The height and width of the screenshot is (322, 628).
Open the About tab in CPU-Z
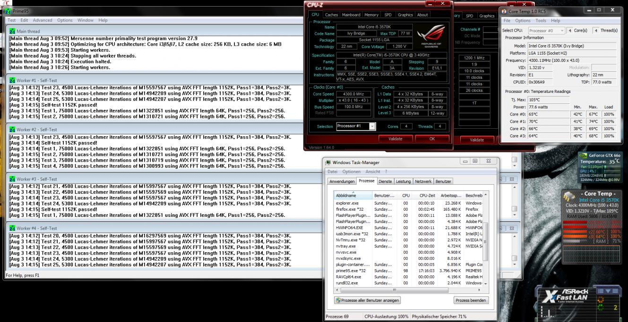pos(422,15)
